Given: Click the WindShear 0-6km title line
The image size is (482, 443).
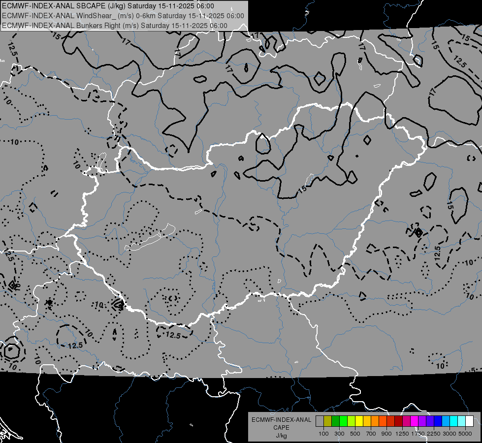Looking at the screenshot, I should (123, 16).
